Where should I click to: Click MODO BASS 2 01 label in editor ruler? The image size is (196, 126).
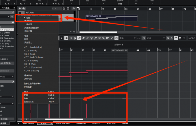[119, 50]
